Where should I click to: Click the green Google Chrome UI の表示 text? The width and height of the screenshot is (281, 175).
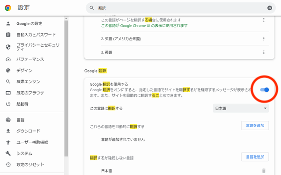(144, 26)
